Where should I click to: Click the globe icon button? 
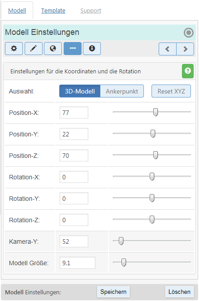(53, 49)
